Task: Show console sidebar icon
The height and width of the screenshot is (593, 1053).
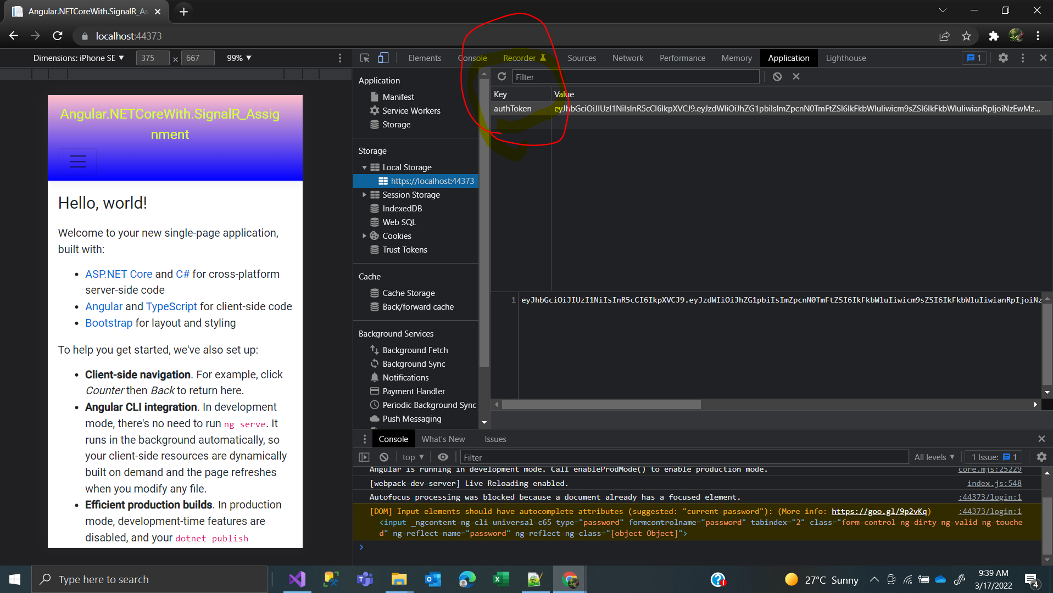Action: pos(364,457)
